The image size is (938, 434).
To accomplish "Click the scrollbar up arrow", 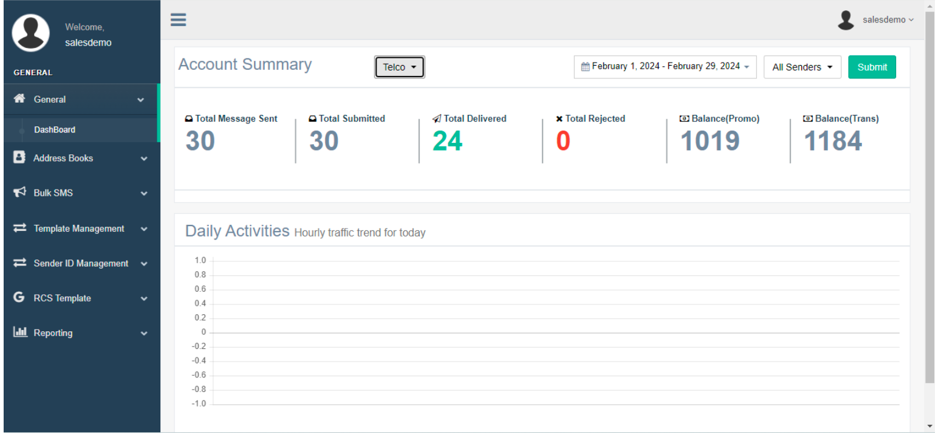I will (929, 5).
